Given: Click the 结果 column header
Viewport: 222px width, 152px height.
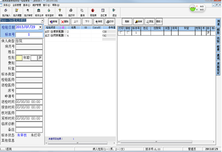Looking at the screenshot, I should point(73,28).
